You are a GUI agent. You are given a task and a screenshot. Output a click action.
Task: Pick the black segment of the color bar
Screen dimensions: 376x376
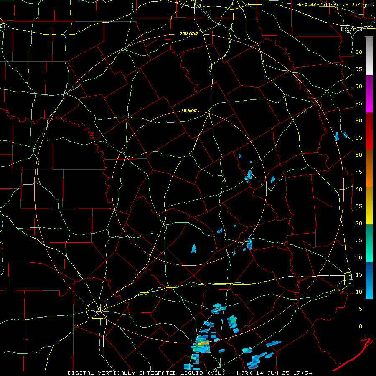[369, 317]
